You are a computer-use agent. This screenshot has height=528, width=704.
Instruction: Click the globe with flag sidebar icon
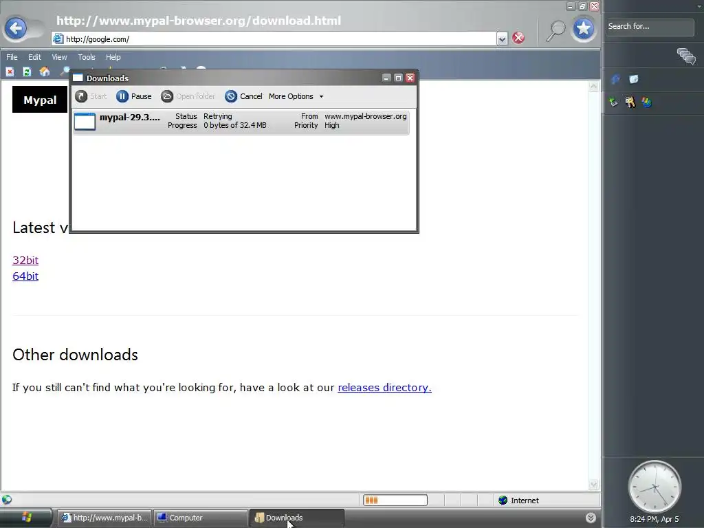tap(646, 102)
